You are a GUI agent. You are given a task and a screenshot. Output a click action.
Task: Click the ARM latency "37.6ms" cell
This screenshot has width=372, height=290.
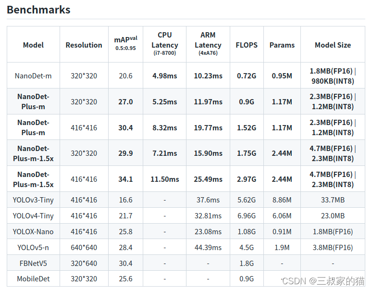(x=208, y=200)
